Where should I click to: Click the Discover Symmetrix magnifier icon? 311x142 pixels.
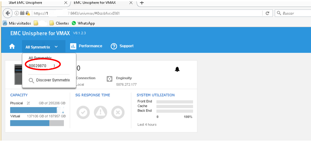[32, 80]
